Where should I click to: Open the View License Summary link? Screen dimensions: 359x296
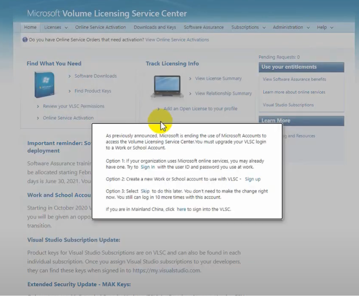[x=218, y=79]
